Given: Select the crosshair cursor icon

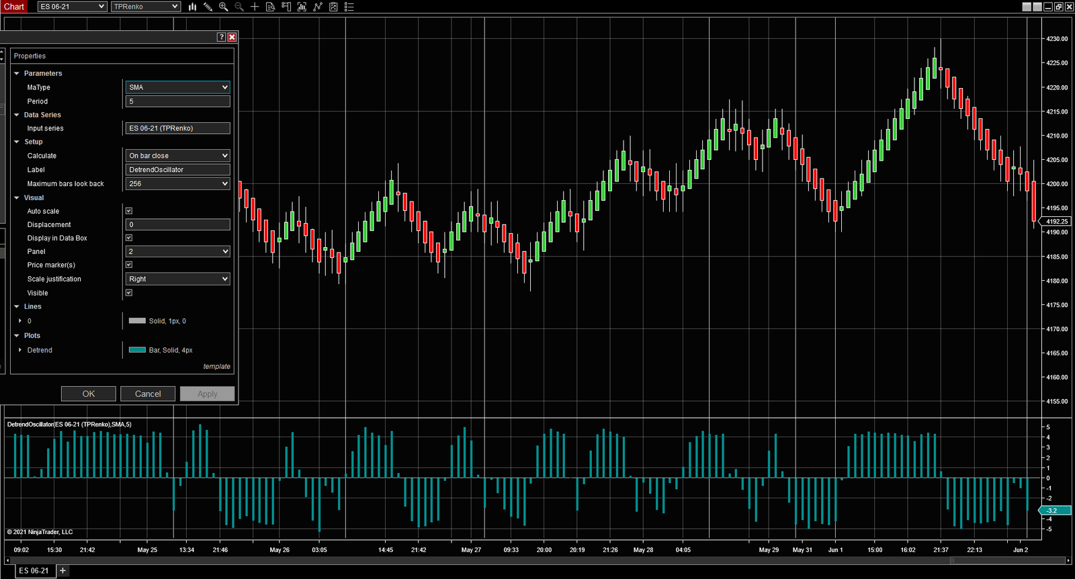Looking at the screenshot, I should point(255,7).
